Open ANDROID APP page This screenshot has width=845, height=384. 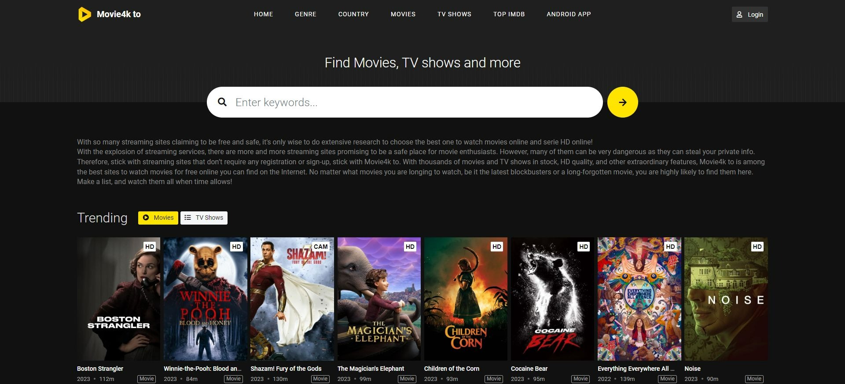tap(569, 14)
